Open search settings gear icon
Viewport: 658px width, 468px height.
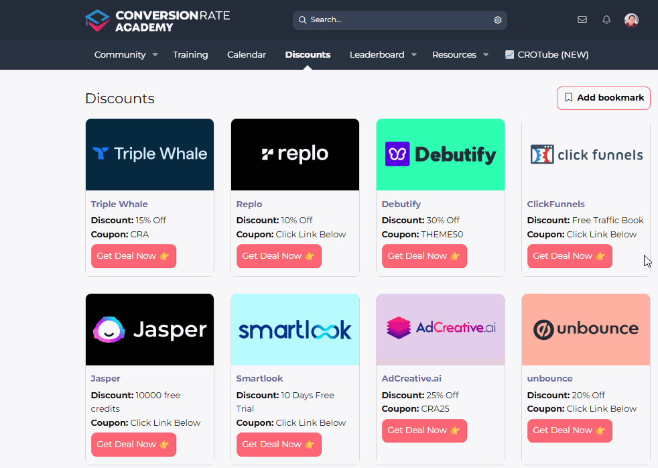pos(498,20)
